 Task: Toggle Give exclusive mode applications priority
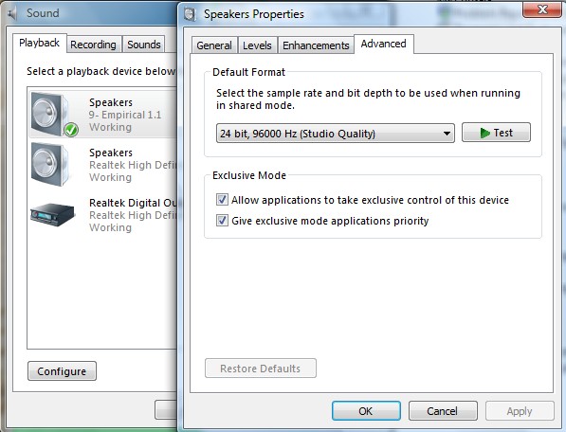tap(222, 221)
